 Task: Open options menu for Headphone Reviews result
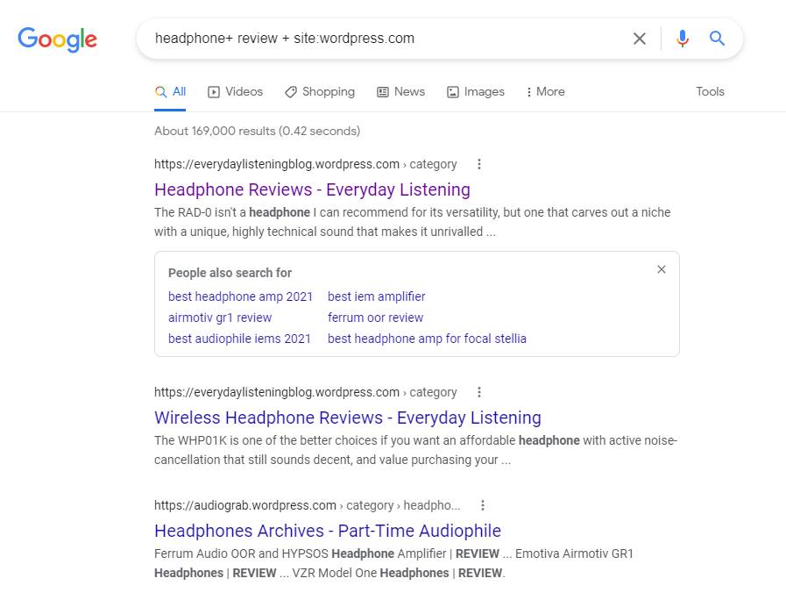479,164
